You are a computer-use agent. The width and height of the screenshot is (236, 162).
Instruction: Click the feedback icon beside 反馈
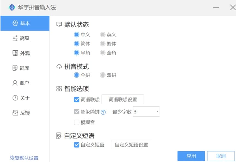coord(16,113)
